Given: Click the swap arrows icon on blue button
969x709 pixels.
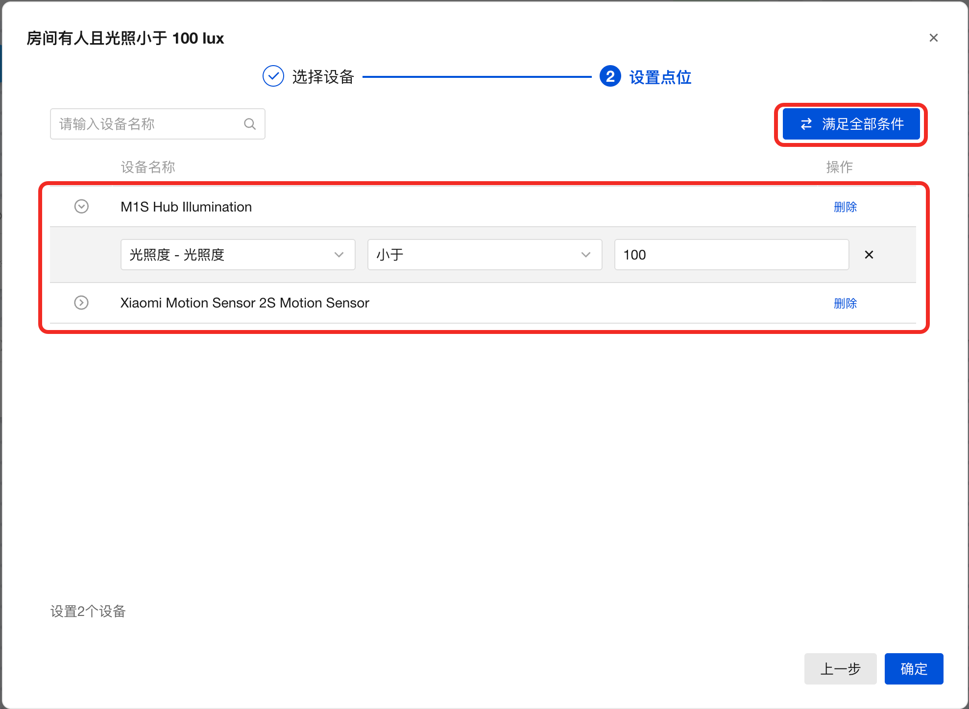Looking at the screenshot, I should 806,124.
